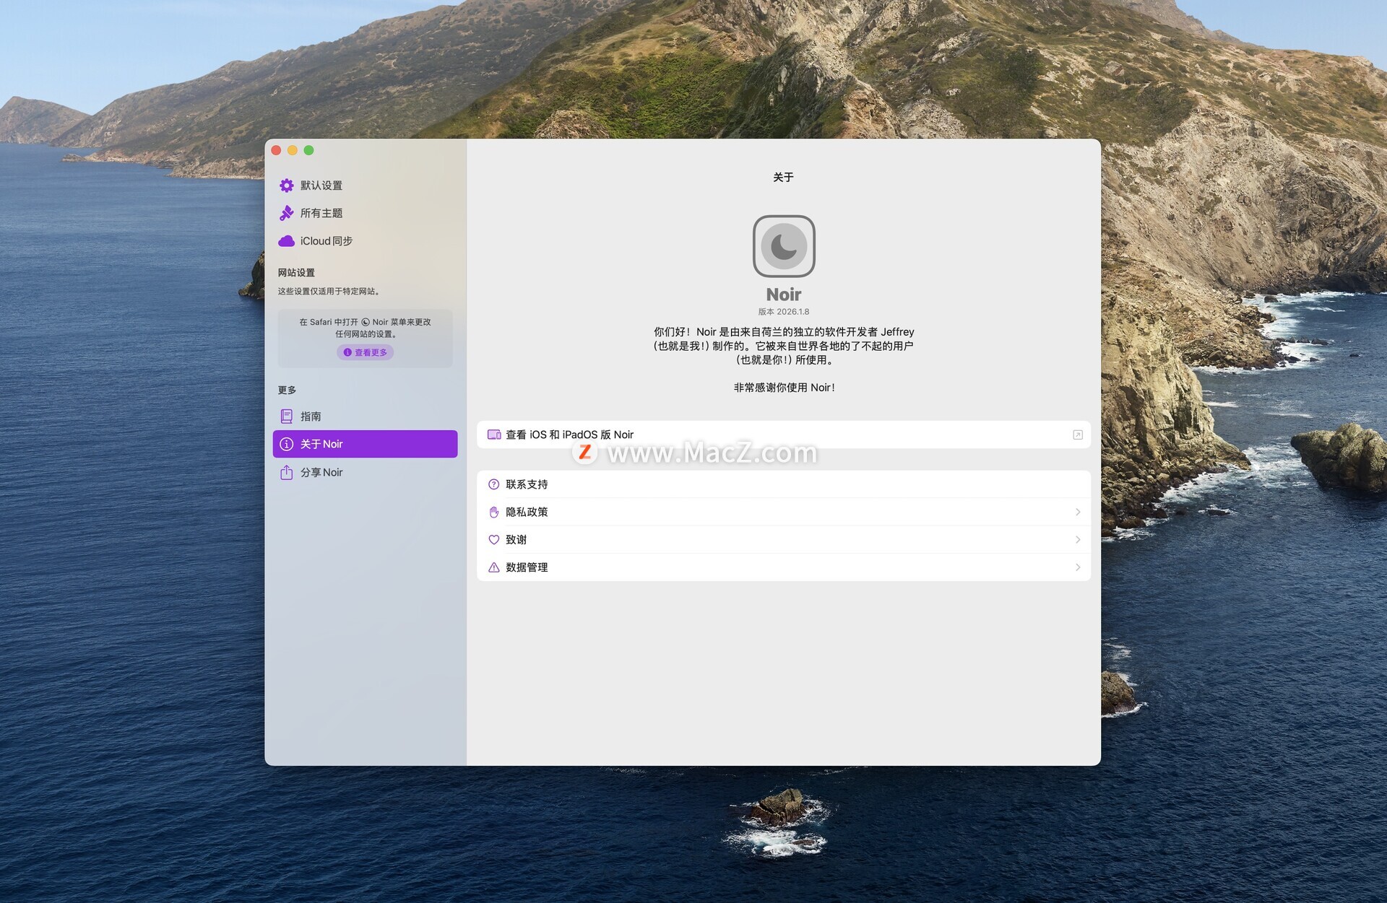The height and width of the screenshot is (903, 1387).
Task: Open the 默认设置 sidebar section
Action: (365, 186)
